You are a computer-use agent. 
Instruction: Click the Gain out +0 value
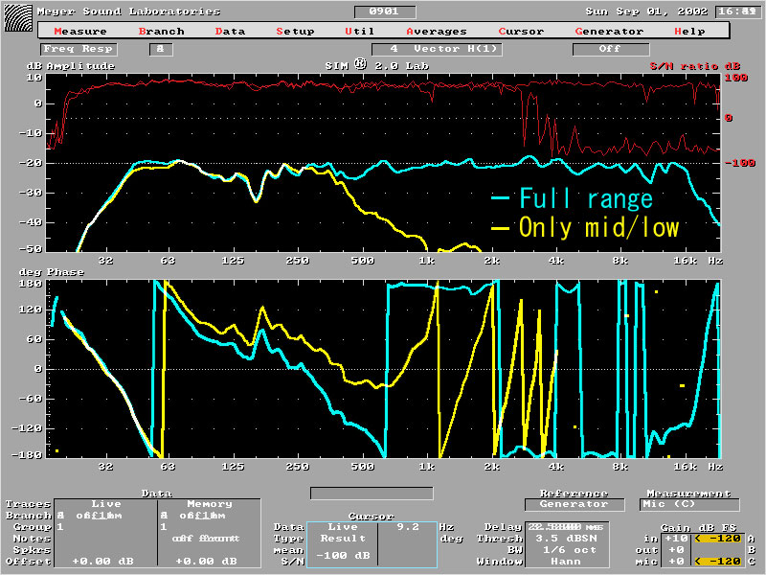pos(676,550)
